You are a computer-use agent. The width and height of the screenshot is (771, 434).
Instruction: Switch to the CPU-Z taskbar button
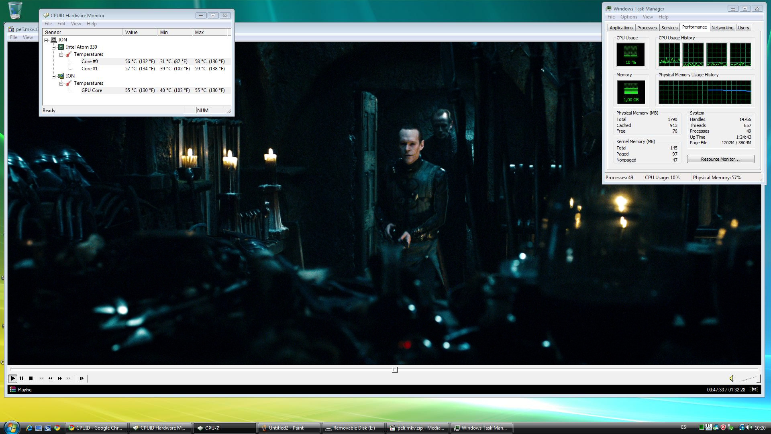[x=224, y=428]
